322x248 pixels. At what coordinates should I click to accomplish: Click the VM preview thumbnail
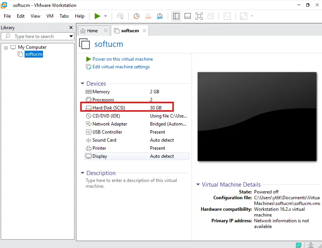[257, 116]
